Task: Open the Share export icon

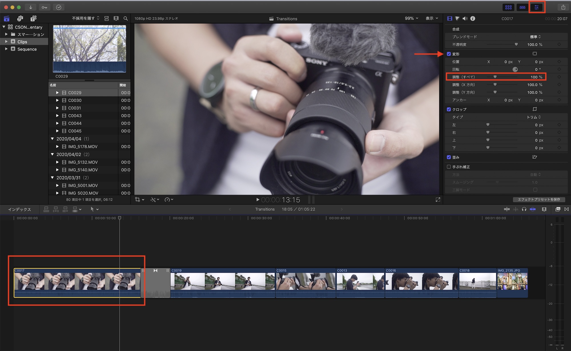Action: click(563, 7)
